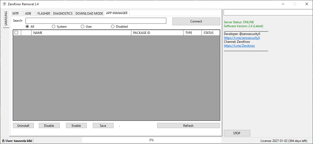313x144 pixels.
Task: Focus the Search input field
Action: (x=96, y=21)
